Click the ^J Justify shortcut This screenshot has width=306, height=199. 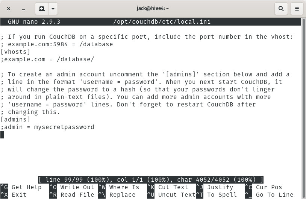point(215,187)
